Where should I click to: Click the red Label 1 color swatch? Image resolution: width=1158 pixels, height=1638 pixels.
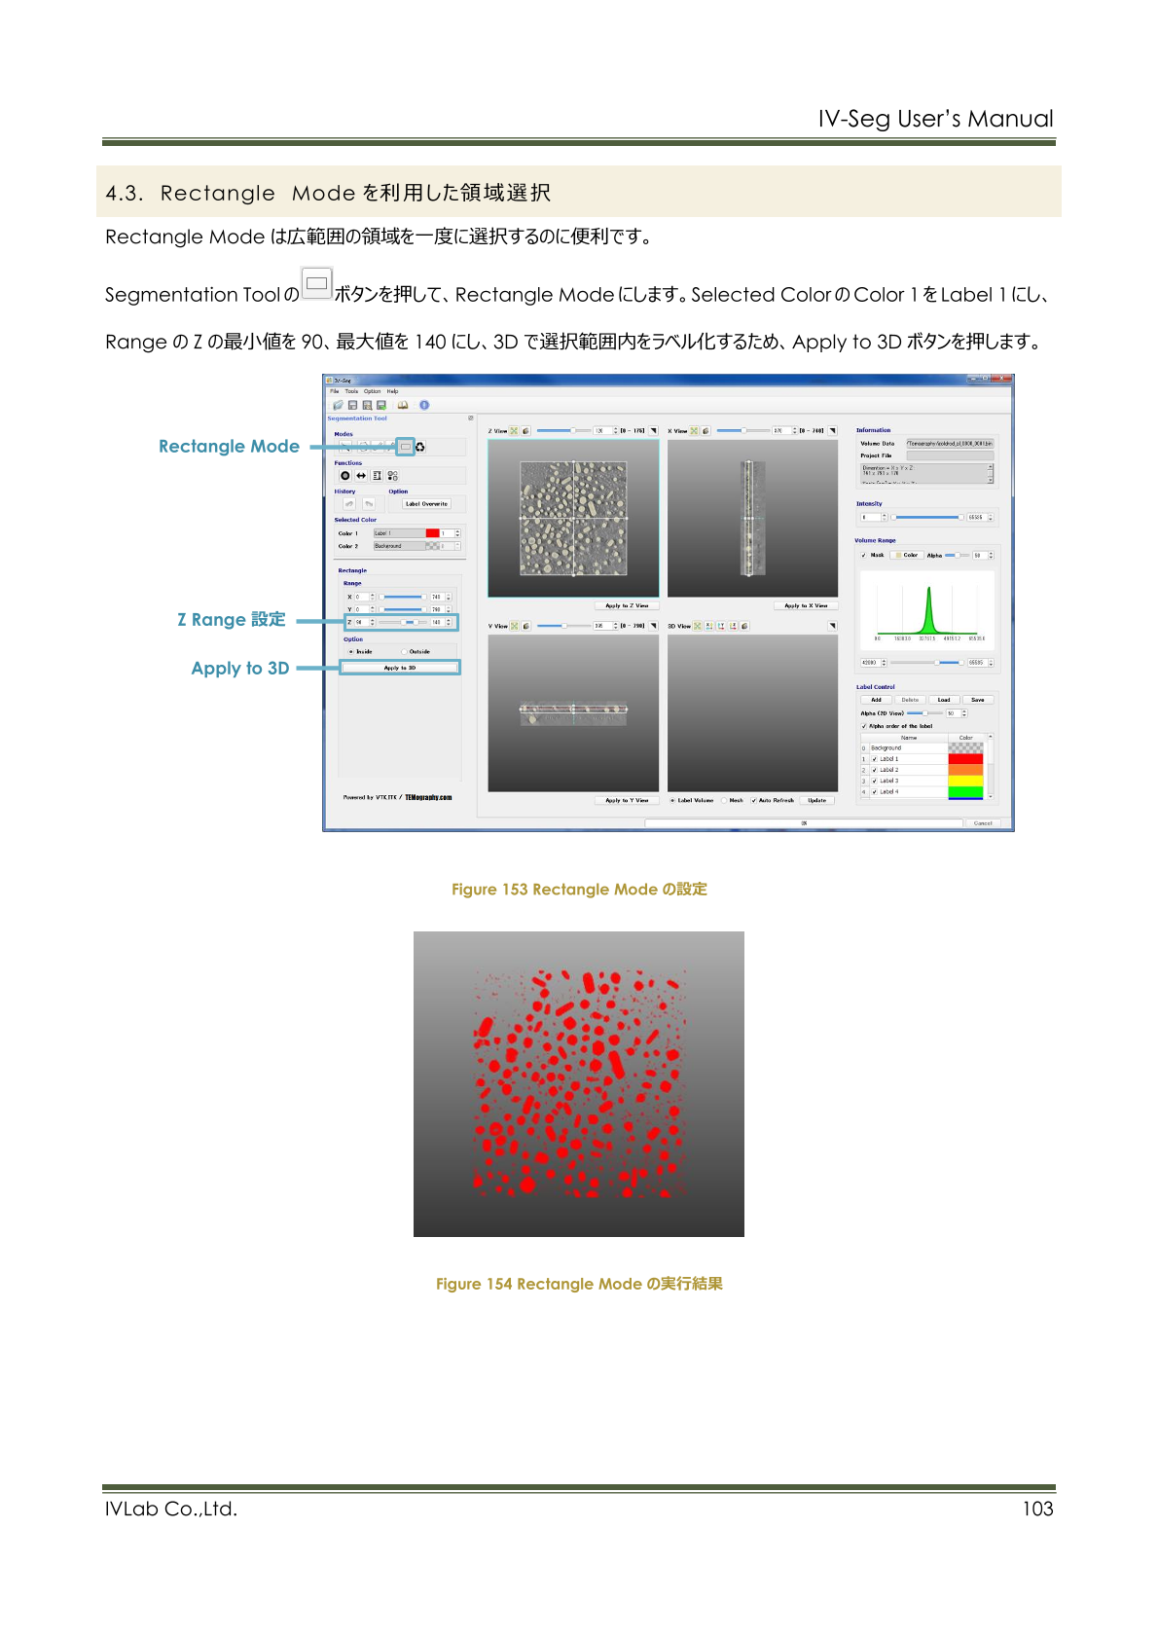click(965, 759)
